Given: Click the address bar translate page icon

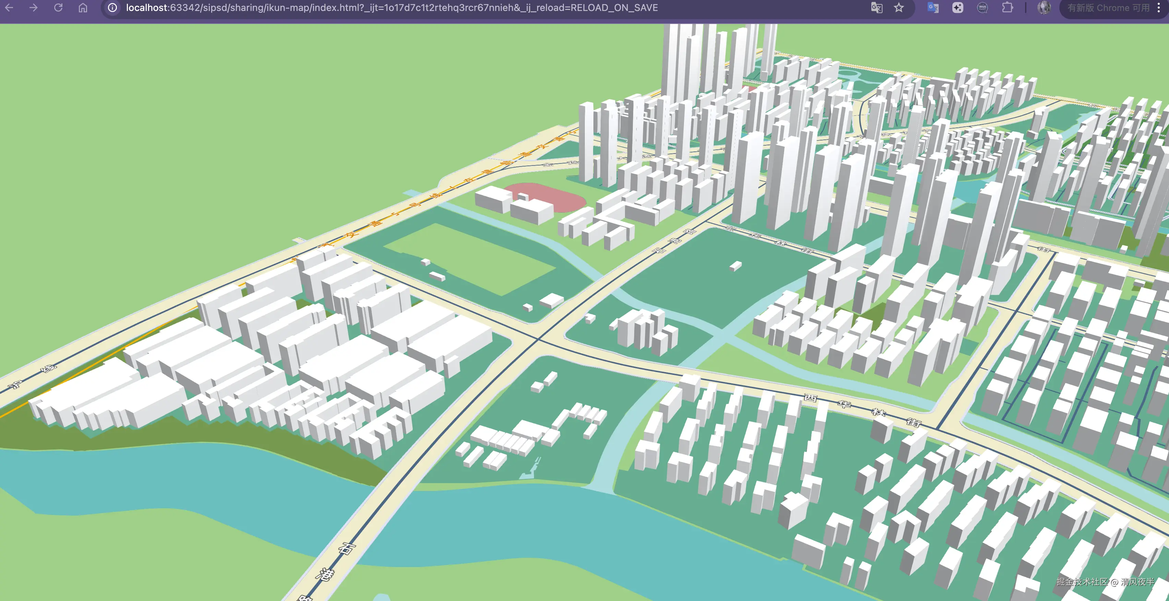Looking at the screenshot, I should pos(876,8).
